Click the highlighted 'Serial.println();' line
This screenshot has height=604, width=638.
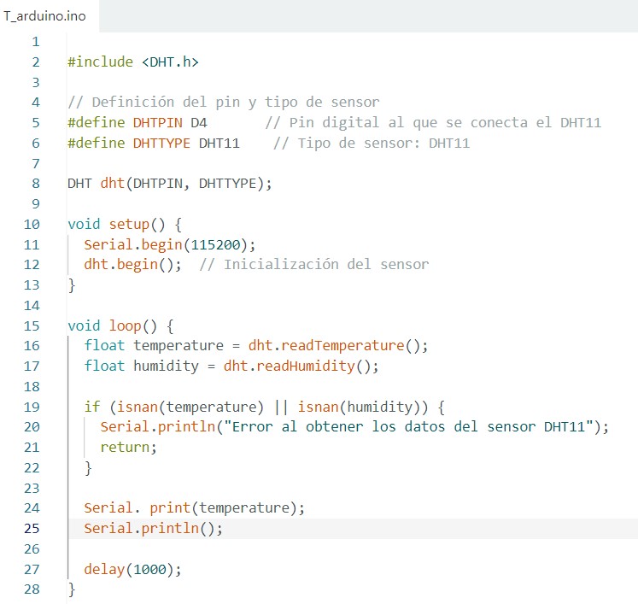coord(154,528)
